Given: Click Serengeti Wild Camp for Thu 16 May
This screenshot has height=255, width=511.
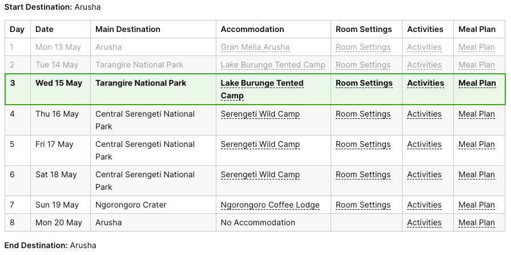Looking at the screenshot, I should [x=260, y=114].
